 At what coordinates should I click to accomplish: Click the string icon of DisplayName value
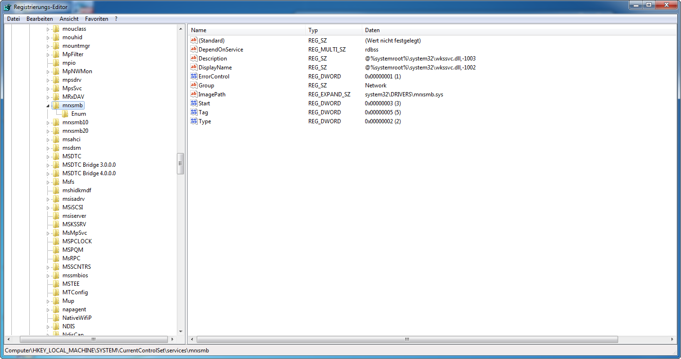[x=193, y=67]
